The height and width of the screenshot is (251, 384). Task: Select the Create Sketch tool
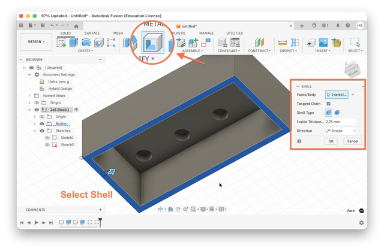(x=61, y=43)
